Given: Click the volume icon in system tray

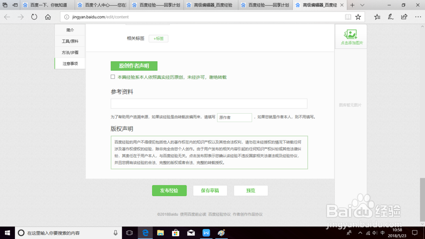Looking at the screenshot, I should pyautogui.click(x=375, y=233).
